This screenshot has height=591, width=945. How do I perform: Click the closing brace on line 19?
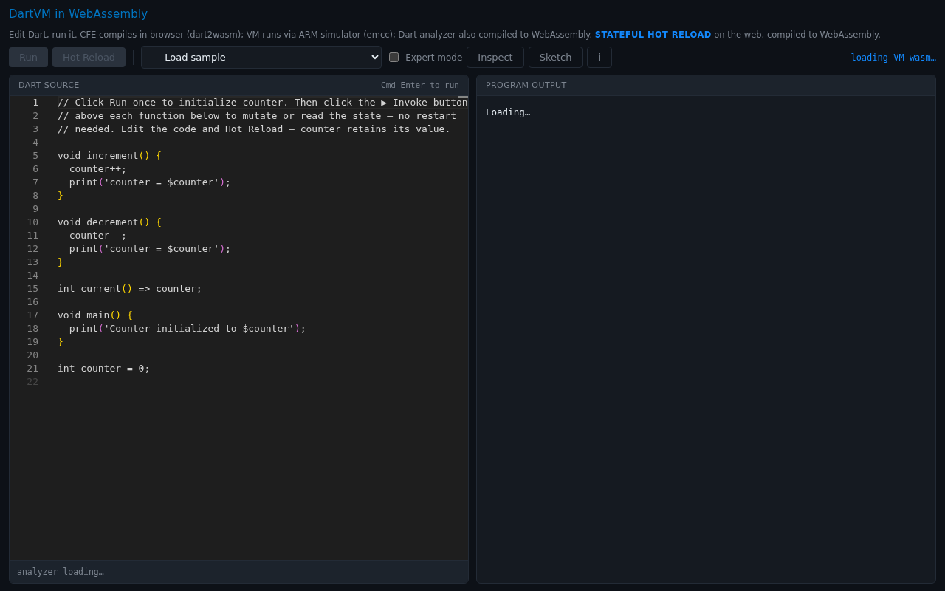[x=61, y=342]
